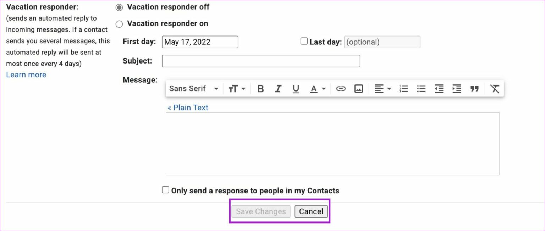545x231 pixels.
Task: Switch to Plain Text mode
Action: (x=188, y=107)
